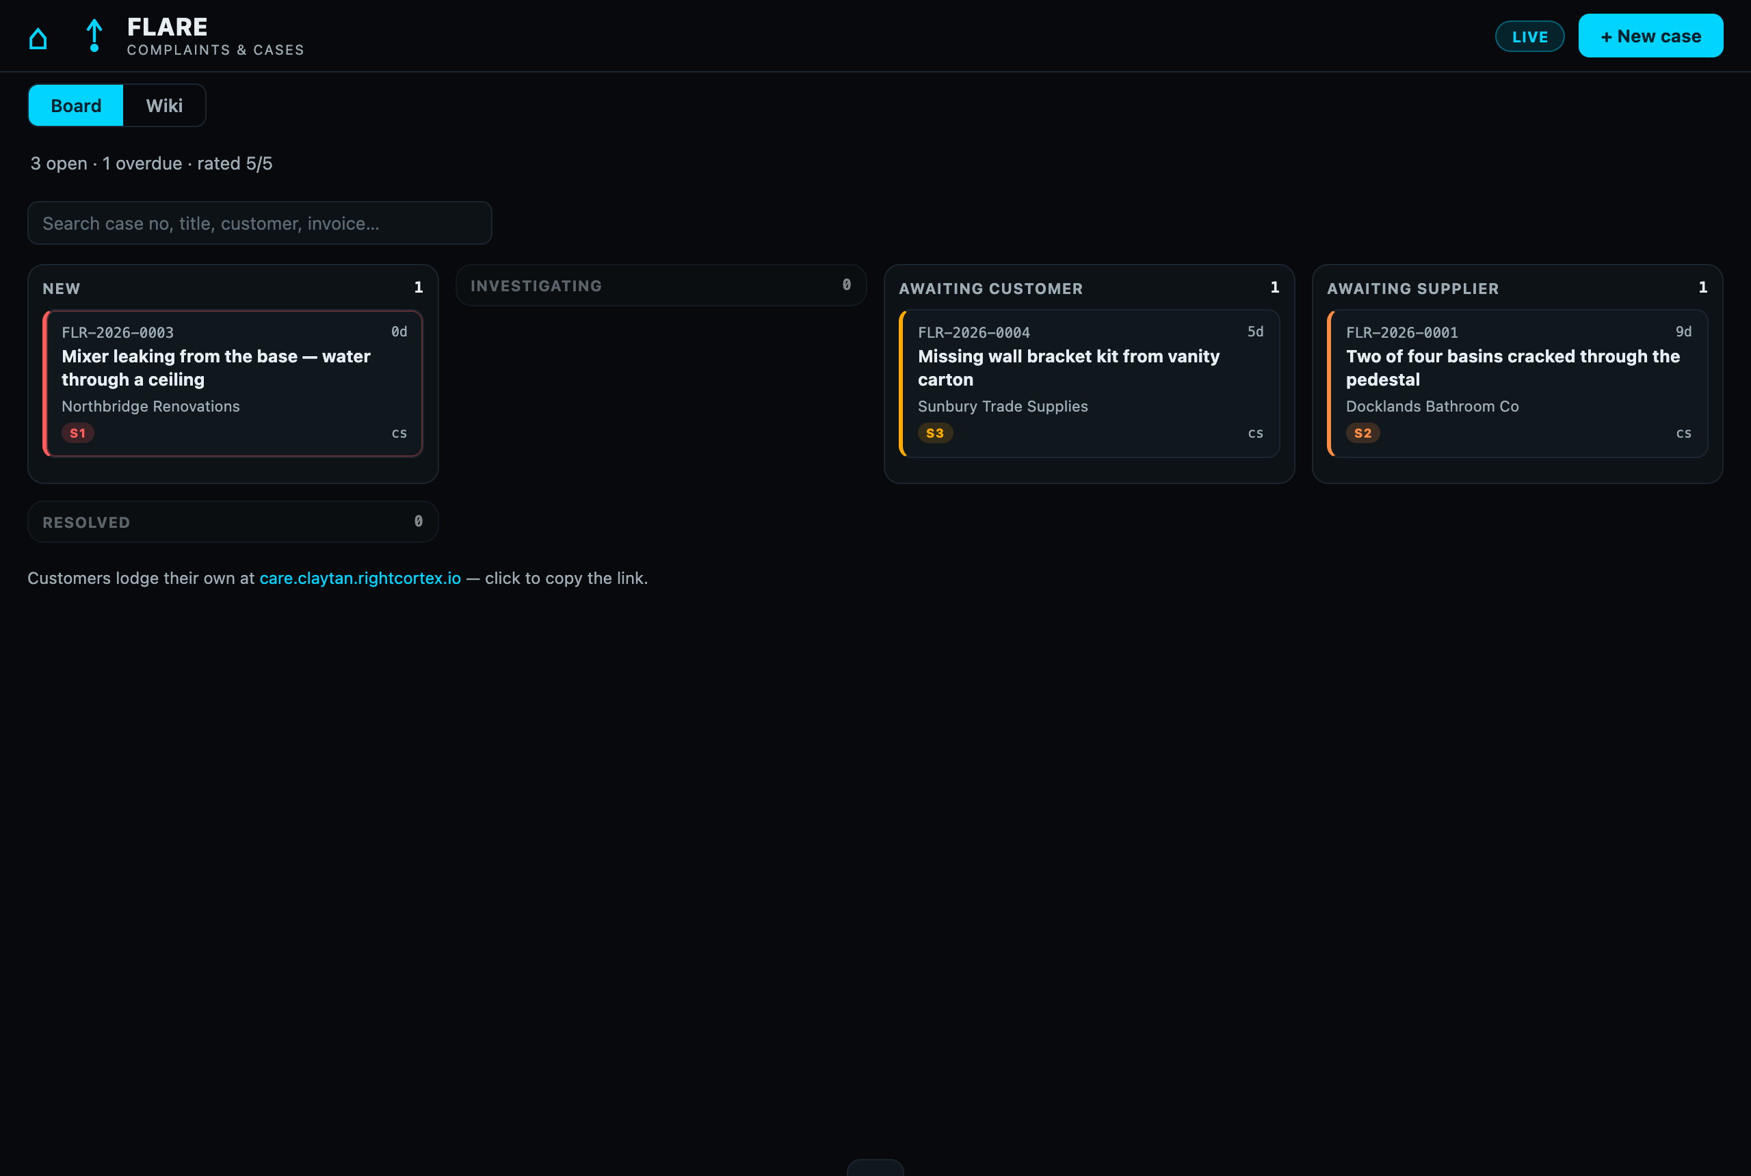Click the Flare arrow logo icon
Viewport: 1751px width, 1176px height.
click(x=94, y=36)
